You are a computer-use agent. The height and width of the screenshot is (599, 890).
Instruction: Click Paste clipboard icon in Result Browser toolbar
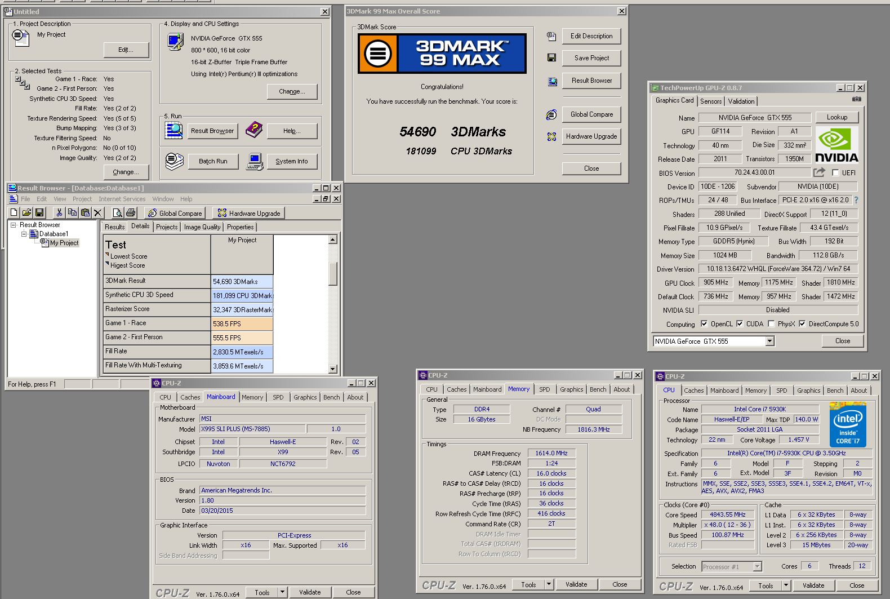[x=85, y=212]
